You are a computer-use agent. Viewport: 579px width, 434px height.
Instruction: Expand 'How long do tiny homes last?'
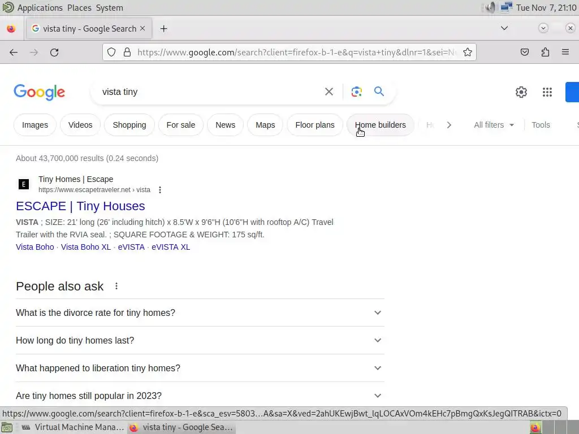(200, 340)
